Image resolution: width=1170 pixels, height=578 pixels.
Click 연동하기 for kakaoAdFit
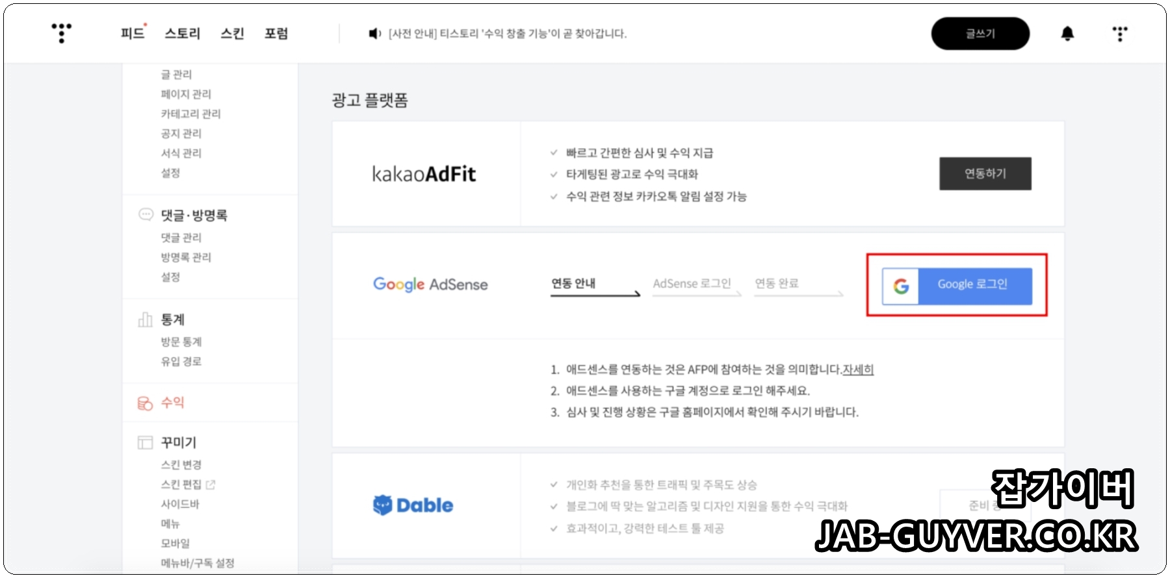click(985, 173)
